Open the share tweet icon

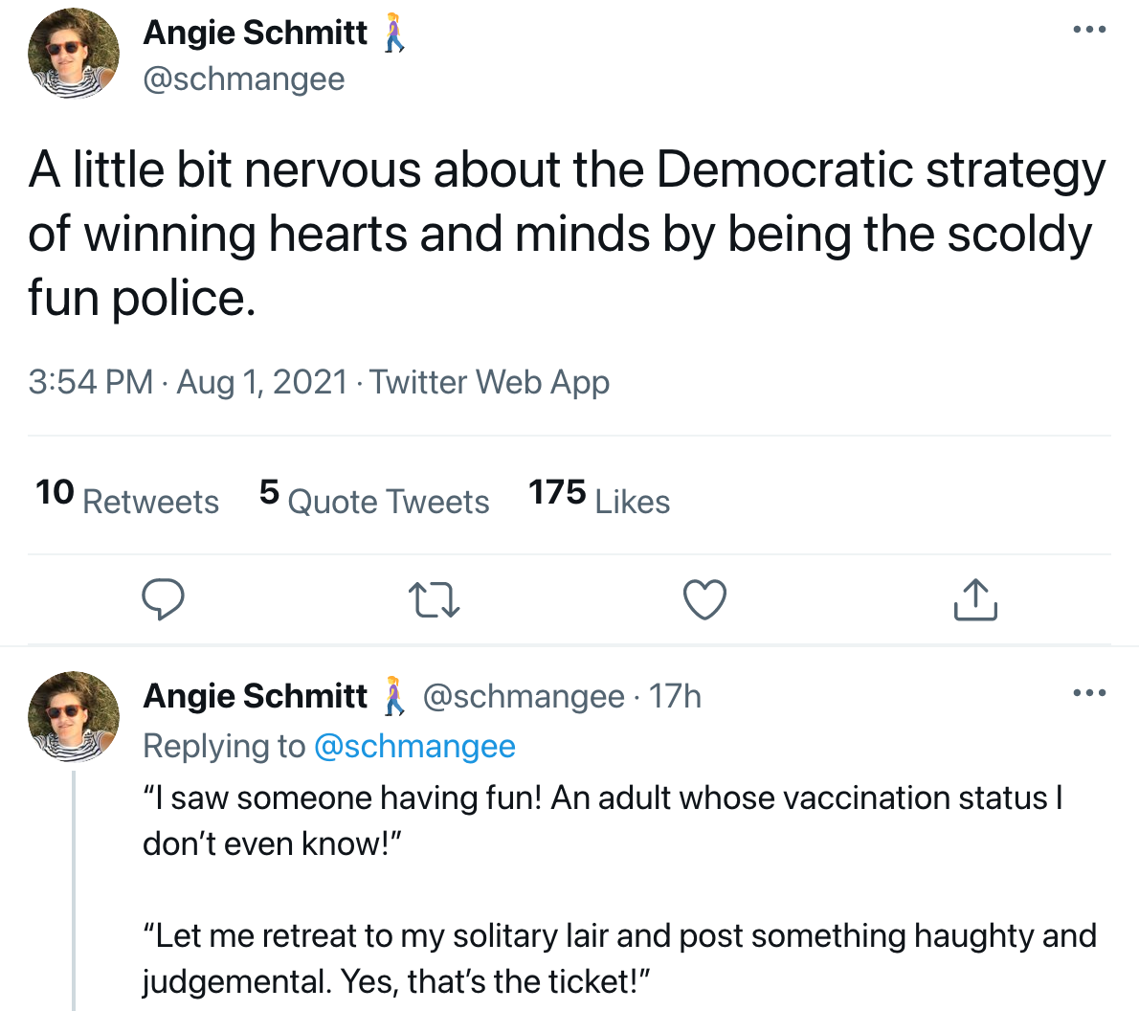click(x=975, y=600)
